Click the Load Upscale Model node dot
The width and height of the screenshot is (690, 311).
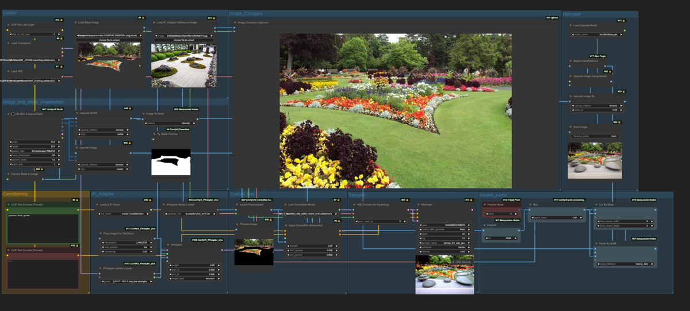point(571,25)
